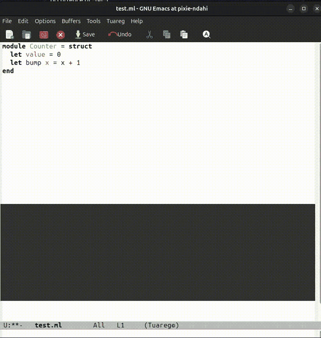Click the vertical scrollbar on the right
The height and width of the screenshot is (338, 321).
tap(318, 181)
